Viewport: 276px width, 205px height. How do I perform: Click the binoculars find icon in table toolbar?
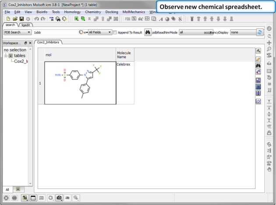point(258,66)
